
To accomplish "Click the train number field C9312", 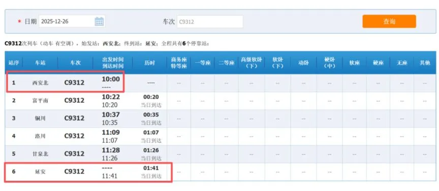I will (210, 21).
